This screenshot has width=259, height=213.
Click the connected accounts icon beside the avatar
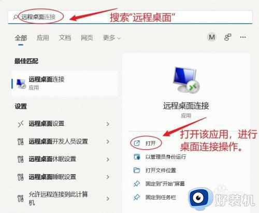pyautogui.click(x=227, y=37)
